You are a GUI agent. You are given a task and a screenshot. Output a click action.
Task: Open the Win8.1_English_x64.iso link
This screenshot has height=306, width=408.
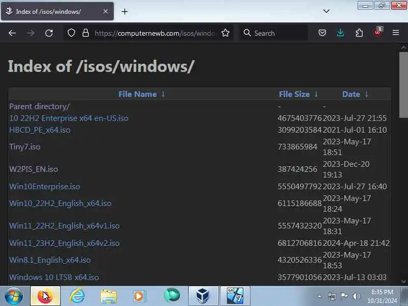click(49, 260)
